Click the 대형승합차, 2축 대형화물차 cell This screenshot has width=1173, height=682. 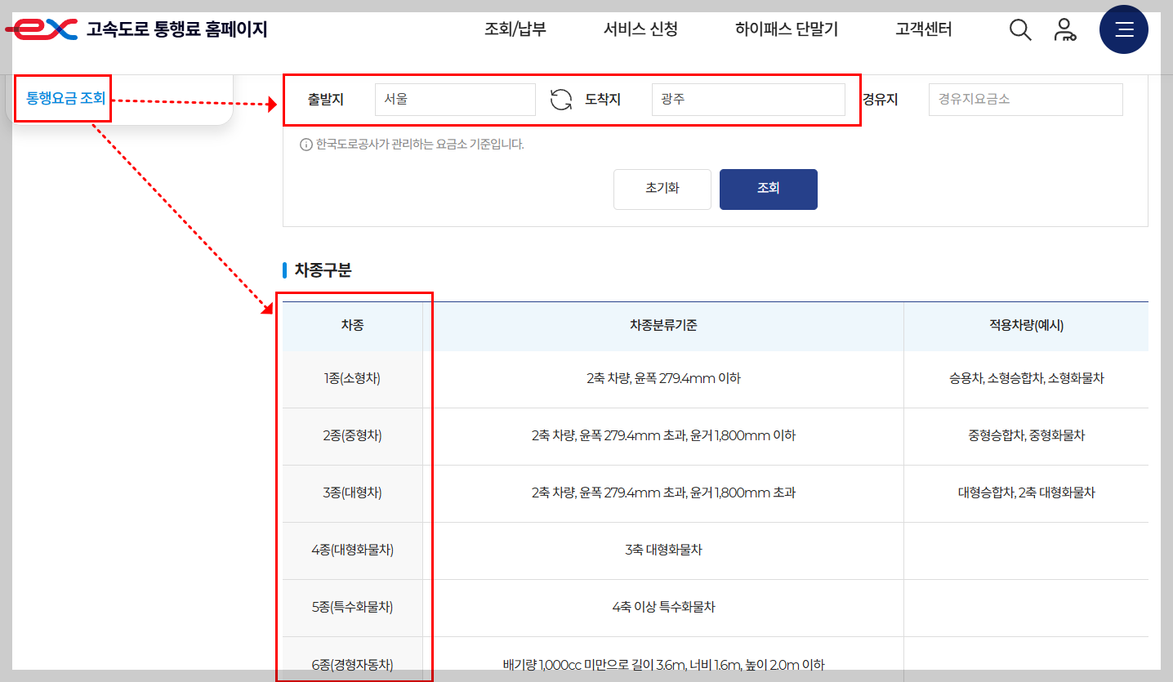tap(1026, 493)
